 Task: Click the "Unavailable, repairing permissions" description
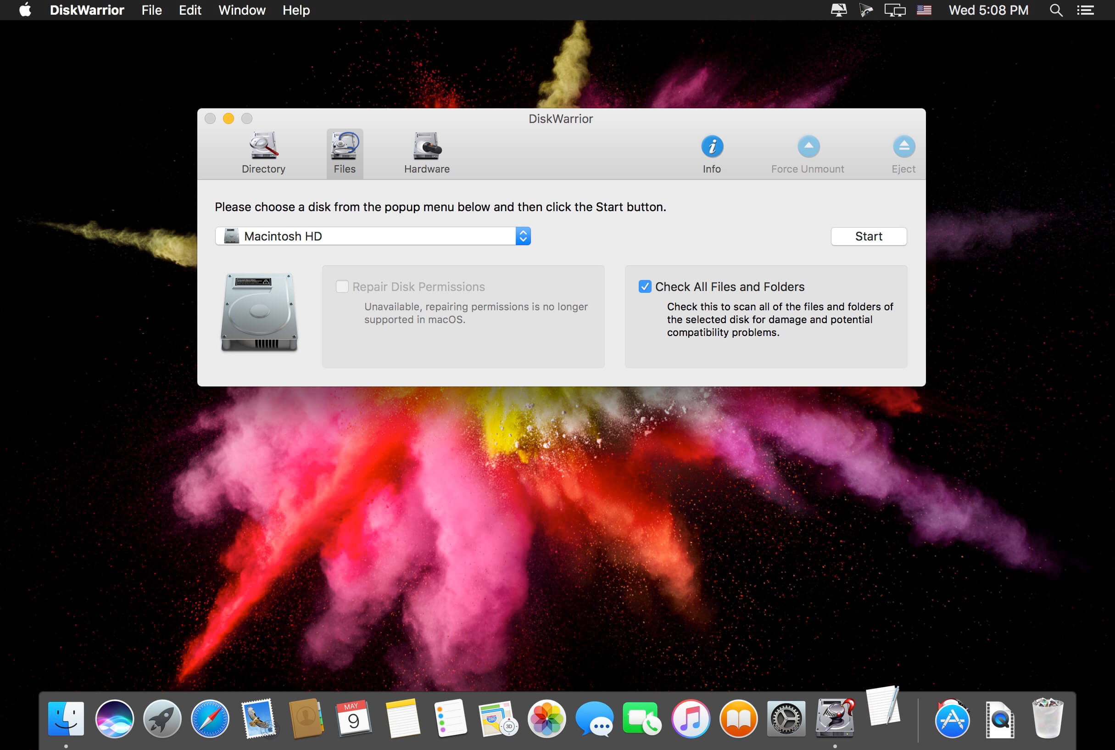(476, 313)
